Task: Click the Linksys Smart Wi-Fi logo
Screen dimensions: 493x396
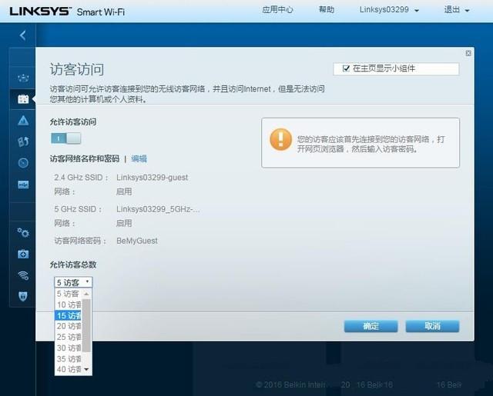Action: click(x=67, y=12)
